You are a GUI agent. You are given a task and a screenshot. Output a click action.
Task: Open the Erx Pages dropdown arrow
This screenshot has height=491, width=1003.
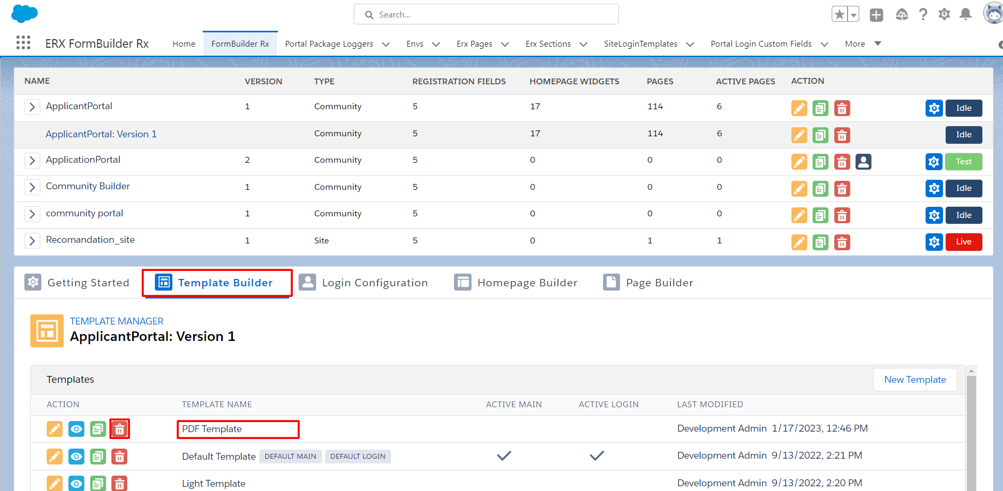505,45
